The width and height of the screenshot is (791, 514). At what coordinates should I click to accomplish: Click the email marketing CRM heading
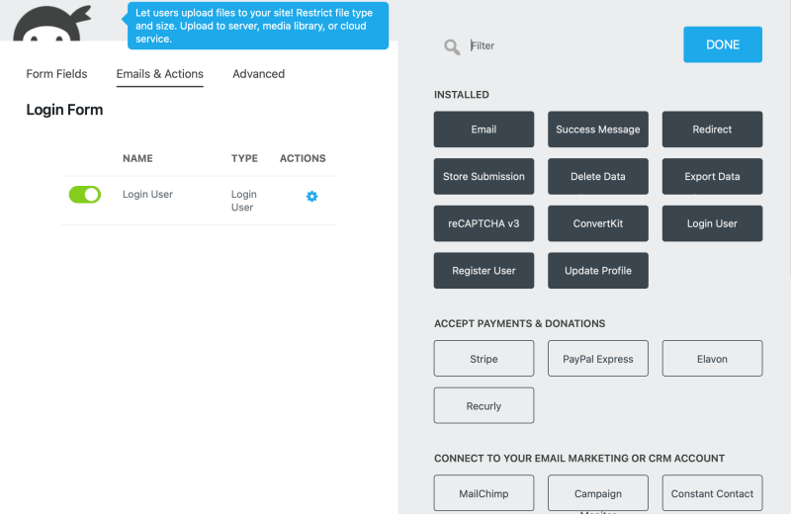[x=579, y=458]
